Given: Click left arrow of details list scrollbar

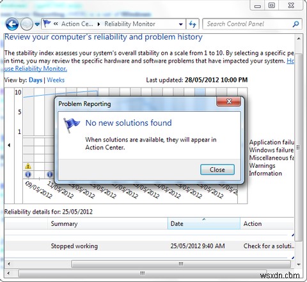Looking at the screenshot, I should point(9,264).
